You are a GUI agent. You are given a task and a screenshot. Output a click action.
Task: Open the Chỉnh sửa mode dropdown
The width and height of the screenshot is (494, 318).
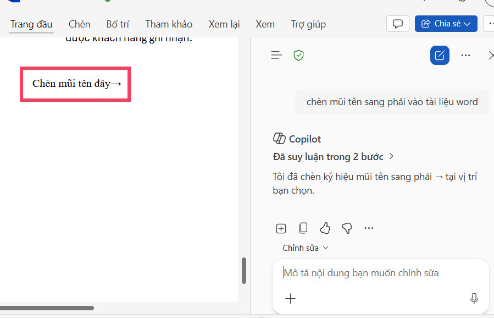coord(306,248)
